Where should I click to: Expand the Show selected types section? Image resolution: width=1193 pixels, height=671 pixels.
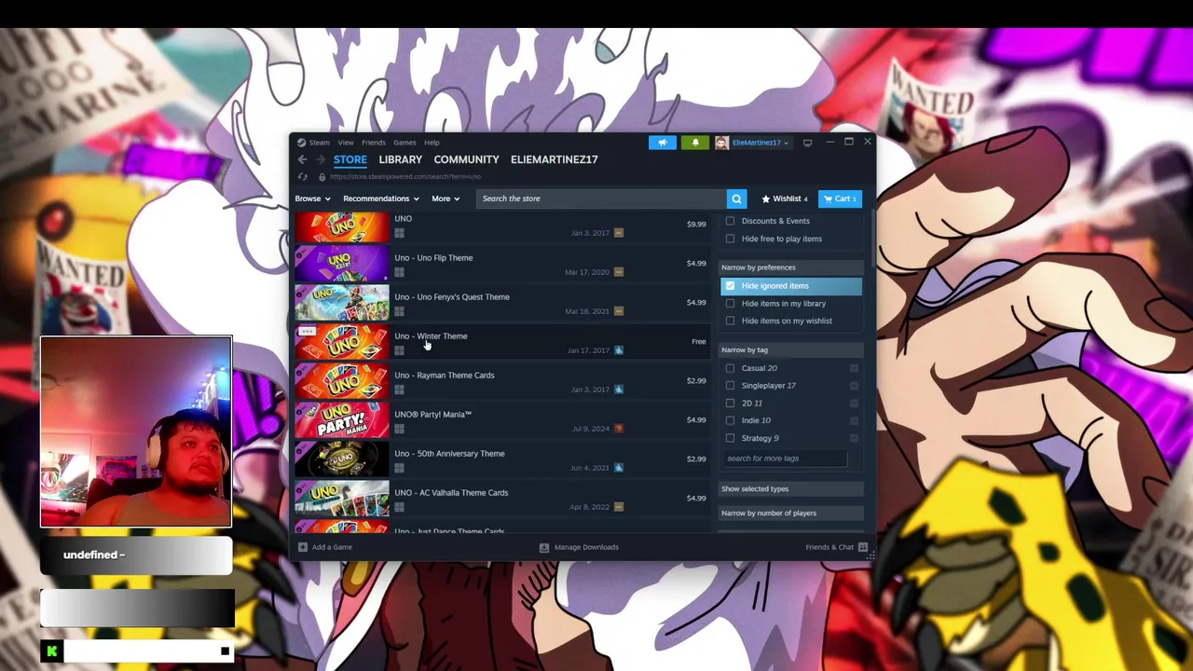791,489
